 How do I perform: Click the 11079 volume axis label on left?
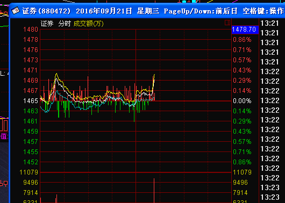pos(29,172)
